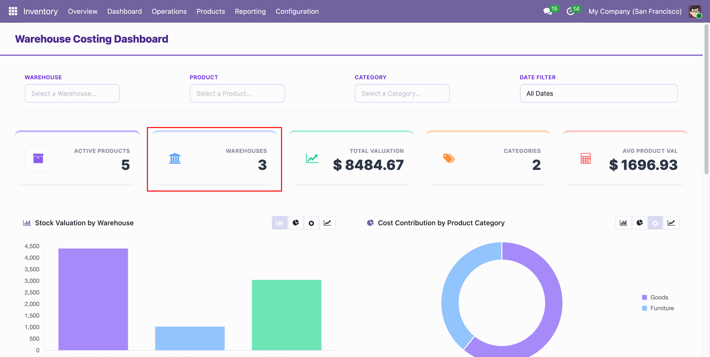The width and height of the screenshot is (710, 357).
Task: Switch Stock Valuation chart to bar view
Action: pyautogui.click(x=280, y=223)
